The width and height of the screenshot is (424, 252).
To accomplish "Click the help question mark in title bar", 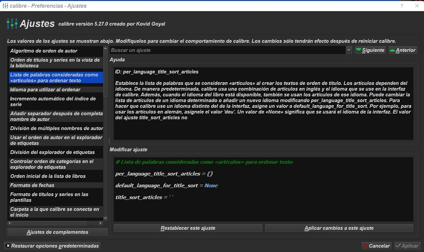I will [401, 6].
